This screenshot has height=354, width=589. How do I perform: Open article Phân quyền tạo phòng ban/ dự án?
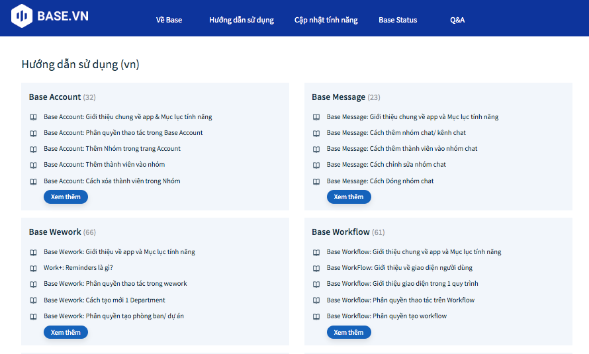pyautogui.click(x=114, y=316)
